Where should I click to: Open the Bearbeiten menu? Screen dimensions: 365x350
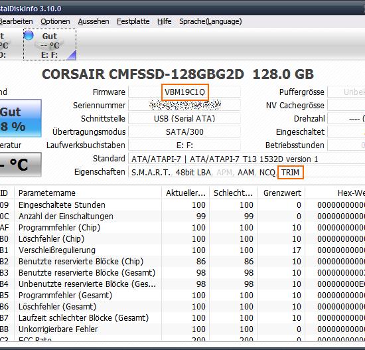[17, 21]
